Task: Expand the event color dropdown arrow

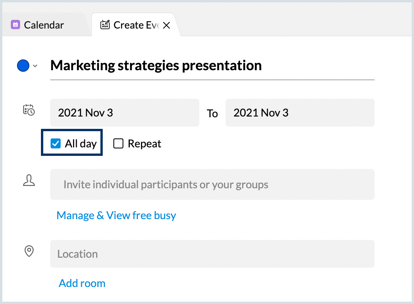Action: tap(35, 66)
